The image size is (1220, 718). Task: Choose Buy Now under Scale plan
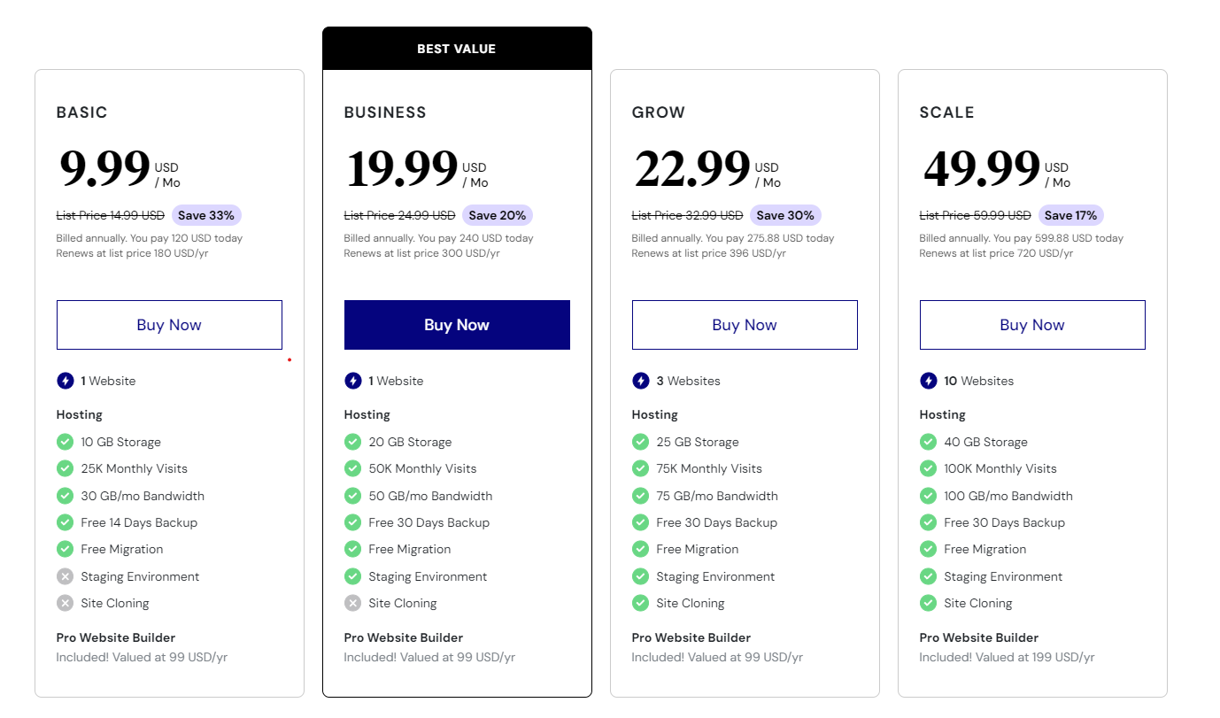(1032, 325)
